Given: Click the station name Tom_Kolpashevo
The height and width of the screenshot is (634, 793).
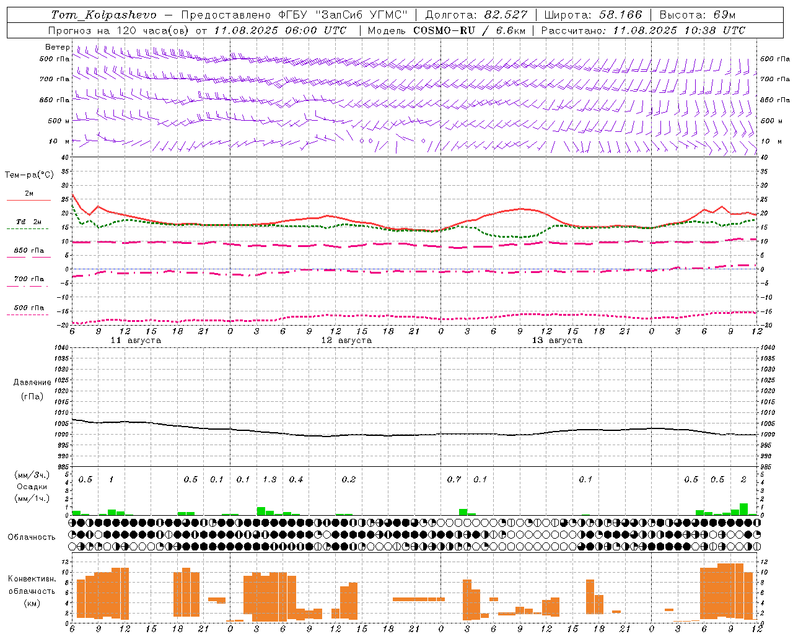Looking at the screenshot, I should click(103, 15).
